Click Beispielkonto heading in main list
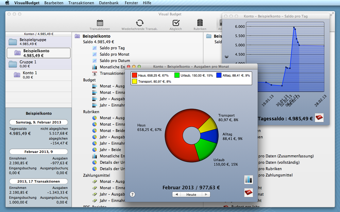This screenshot has height=212, width=340. point(96,36)
